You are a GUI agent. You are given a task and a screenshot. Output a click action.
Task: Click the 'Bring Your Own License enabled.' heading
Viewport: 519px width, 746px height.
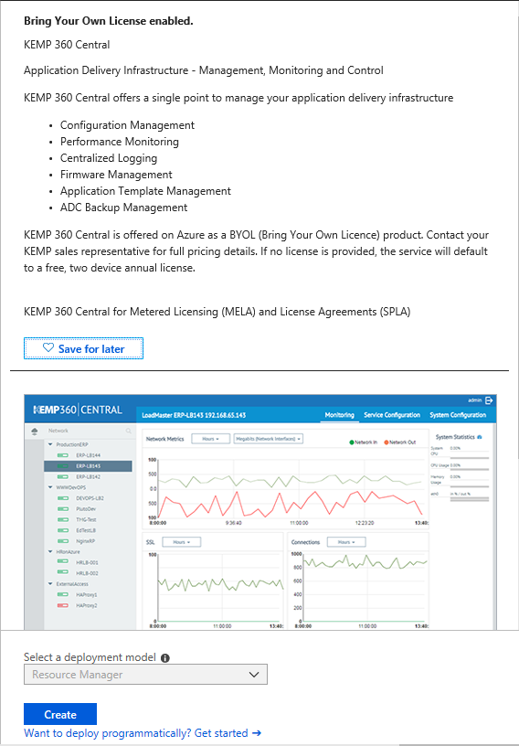coord(109,21)
